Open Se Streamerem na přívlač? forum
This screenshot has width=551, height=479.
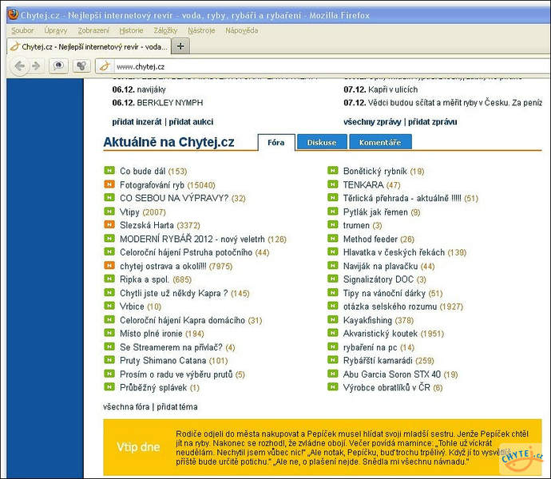click(x=171, y=347)
